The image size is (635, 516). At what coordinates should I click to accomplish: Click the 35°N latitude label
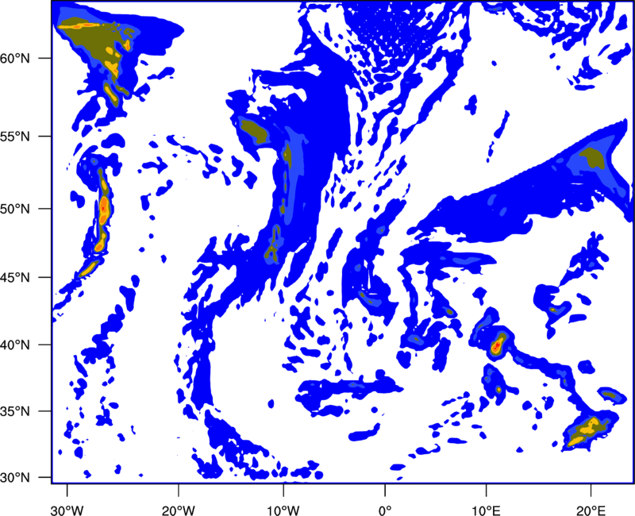click(15, 411)
